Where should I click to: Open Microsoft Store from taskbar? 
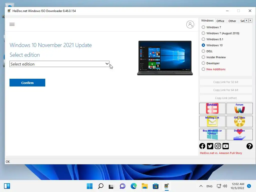155,186
